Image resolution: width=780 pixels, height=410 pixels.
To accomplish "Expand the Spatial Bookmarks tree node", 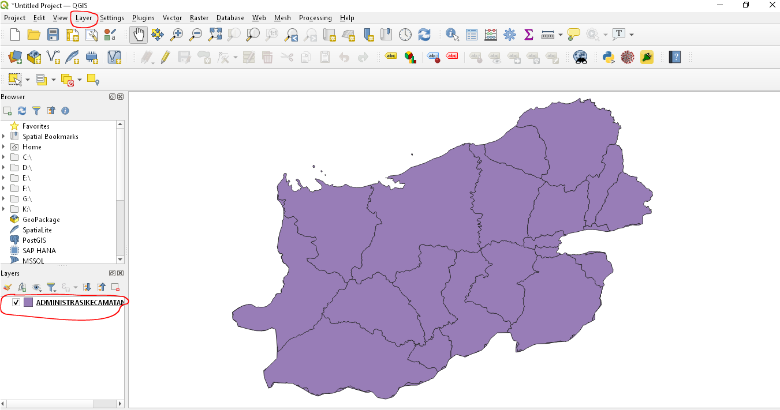I will click(x=4, y=137).
